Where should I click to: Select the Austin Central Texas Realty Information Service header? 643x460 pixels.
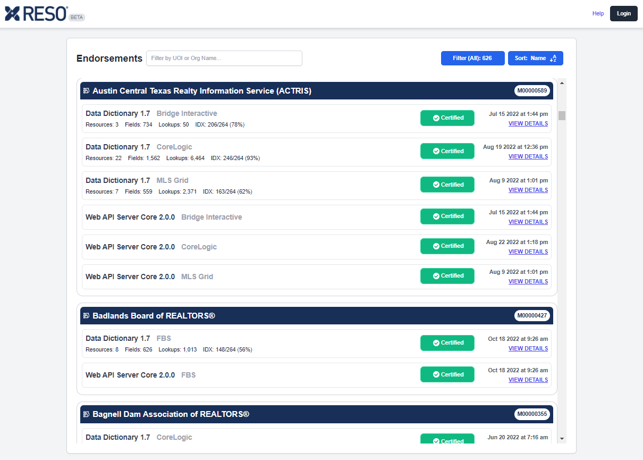pos(317,91)
